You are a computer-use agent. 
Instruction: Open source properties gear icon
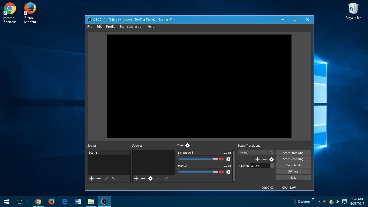coord(150,178)
